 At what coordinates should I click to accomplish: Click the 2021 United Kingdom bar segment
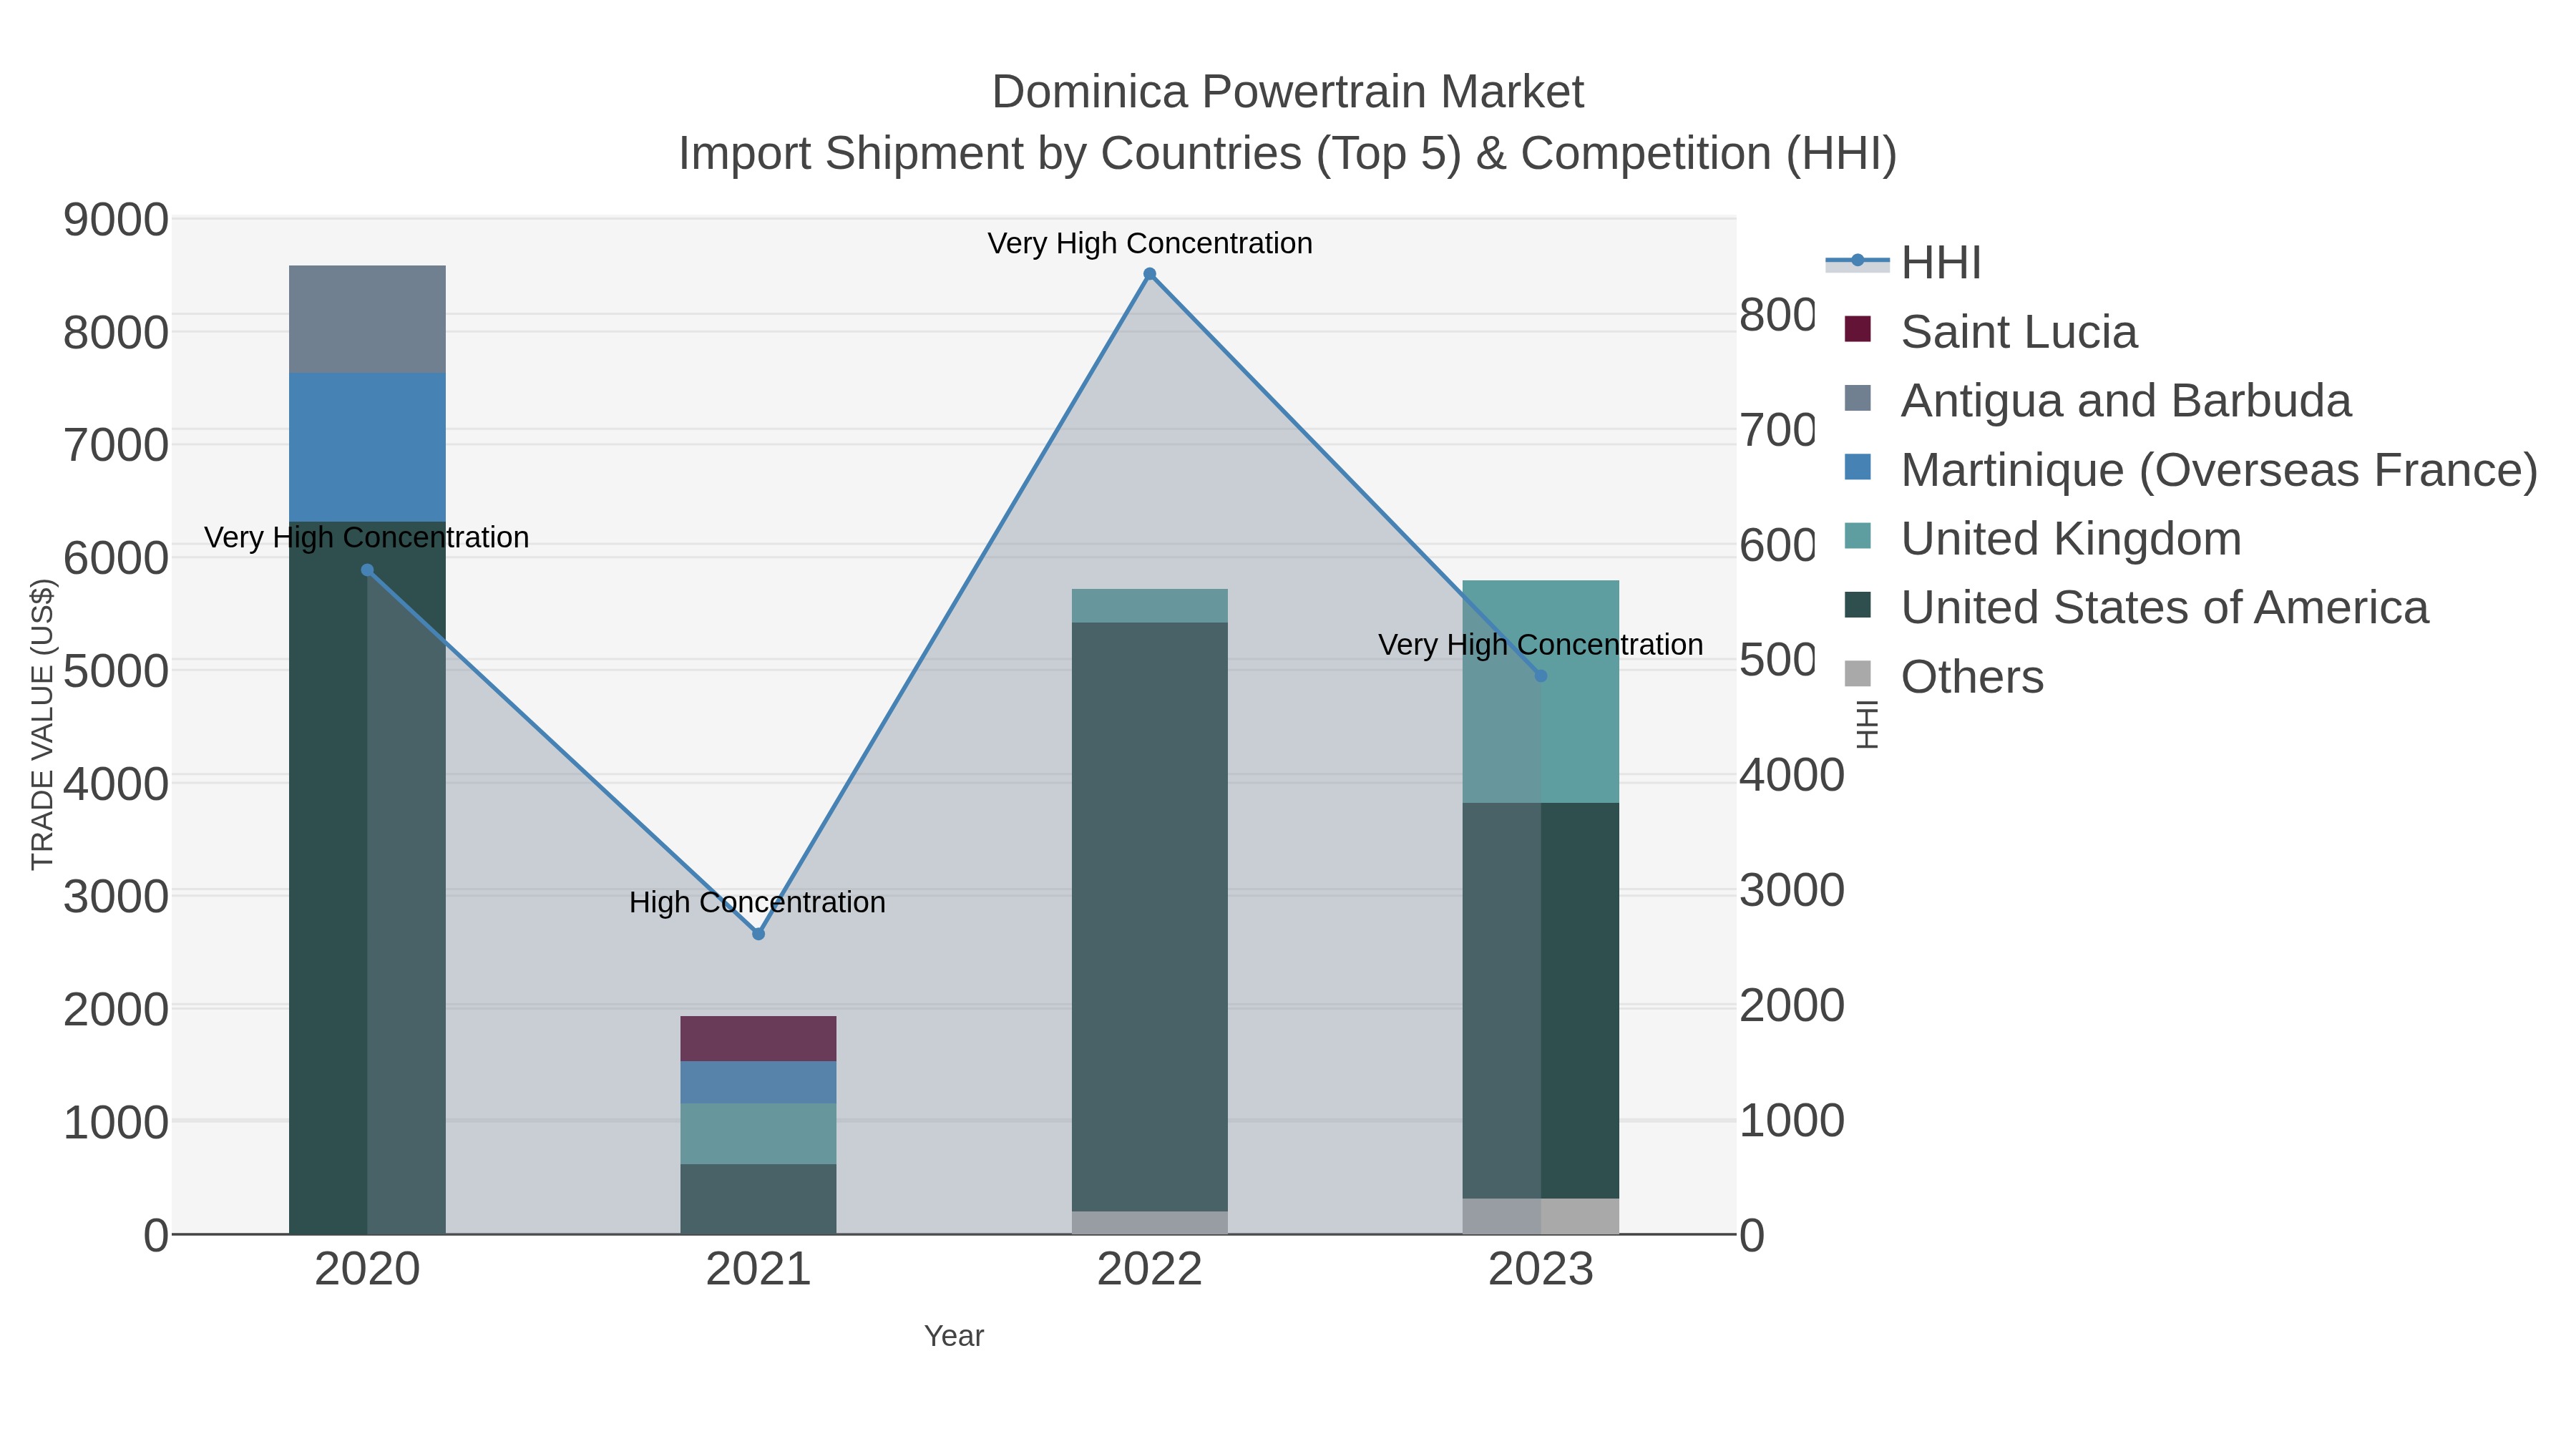[758, 1134]
